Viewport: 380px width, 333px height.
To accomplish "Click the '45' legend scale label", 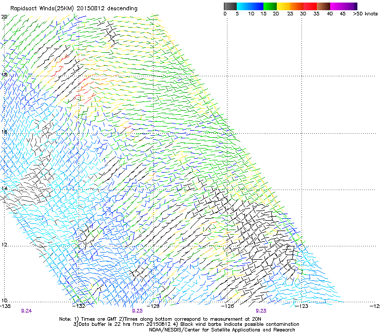I will 343,14.
